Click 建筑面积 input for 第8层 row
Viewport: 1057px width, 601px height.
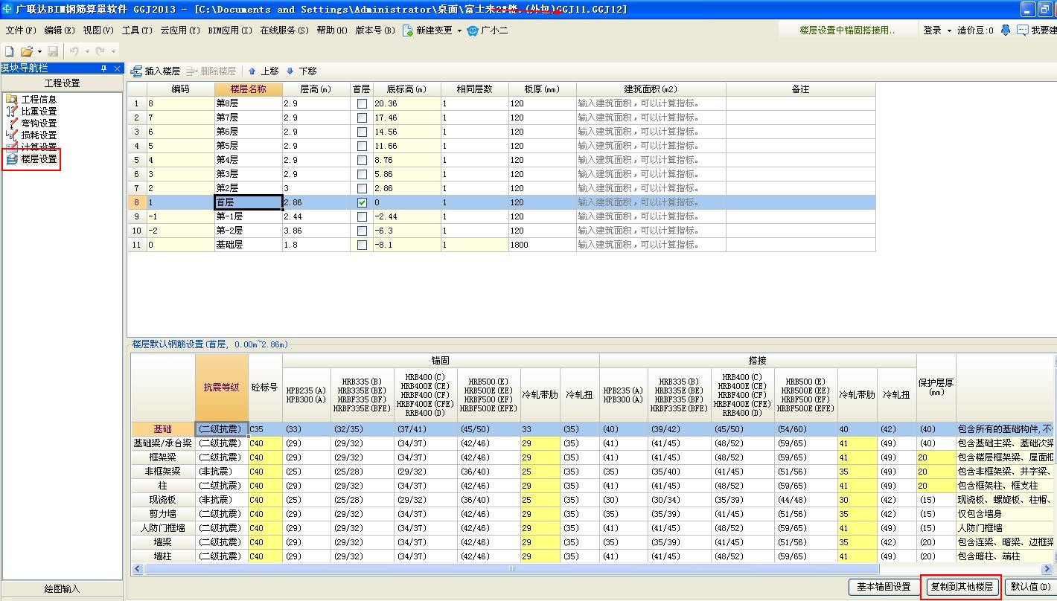click(x=651, y=103)
